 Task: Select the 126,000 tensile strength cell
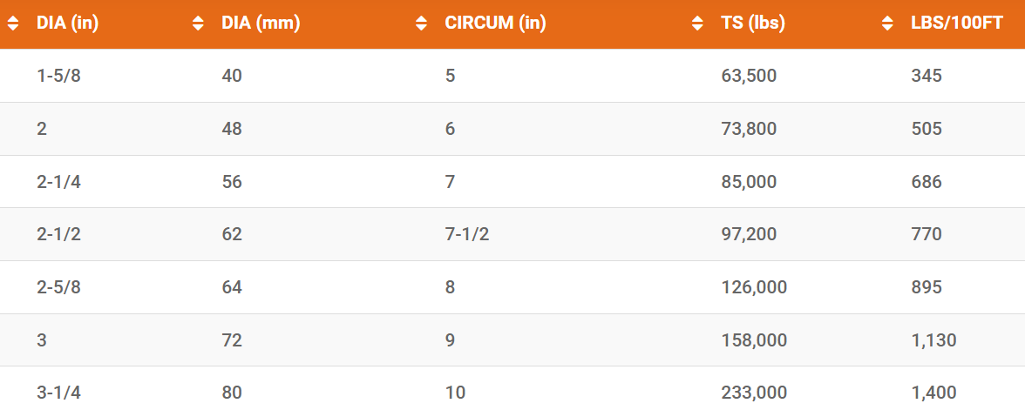coord(754,287)
